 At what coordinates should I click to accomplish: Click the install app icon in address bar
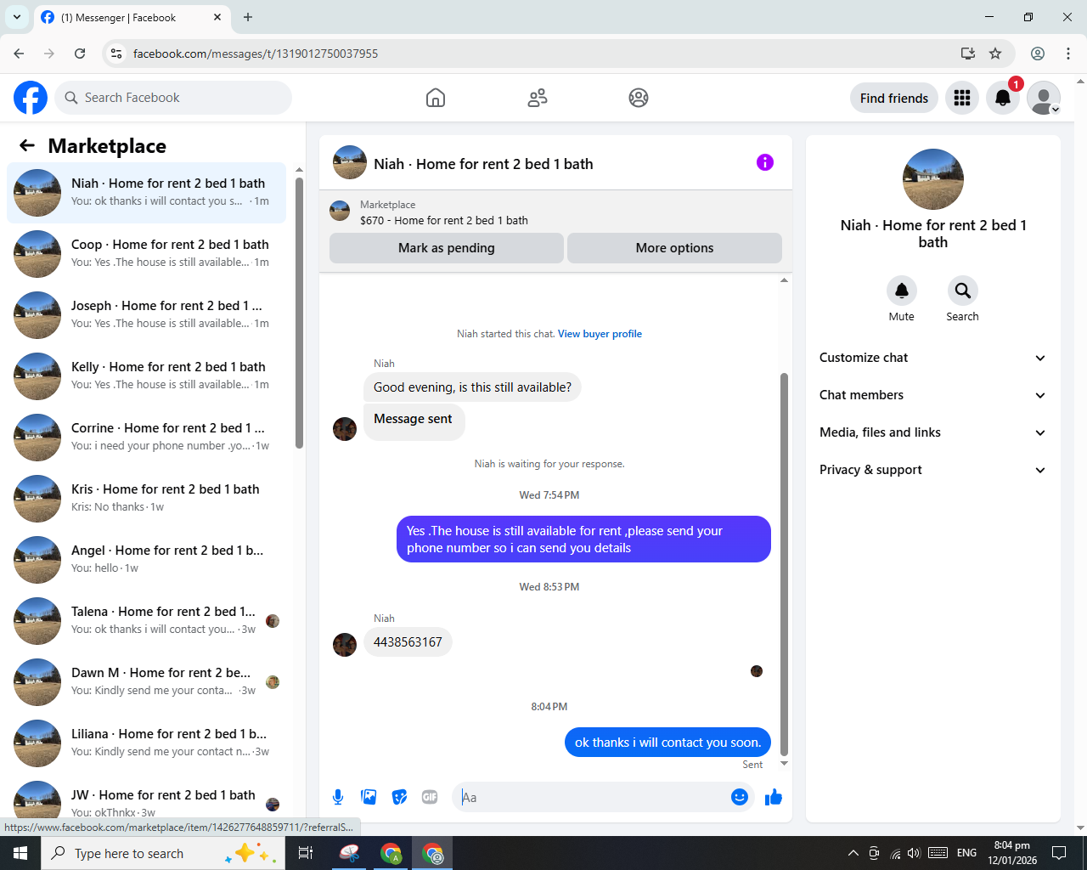[x=968, y=54]
